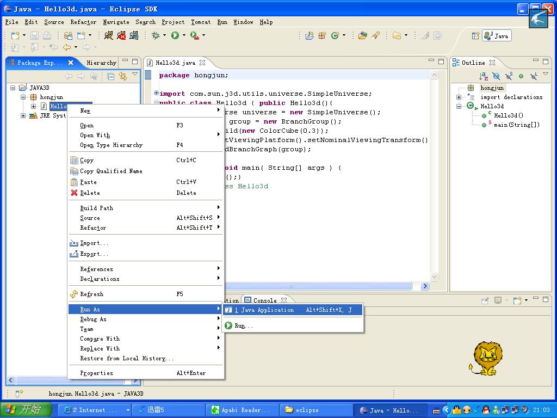557x418 pixels.
Task: Click the eclipse folder taskbar button
Action: (x=316, y=410)
